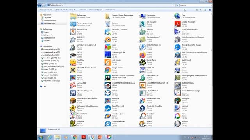Select the 3ds Max 2019 shortcut
The image size is (250, 140).
click(x=148, y=24)
